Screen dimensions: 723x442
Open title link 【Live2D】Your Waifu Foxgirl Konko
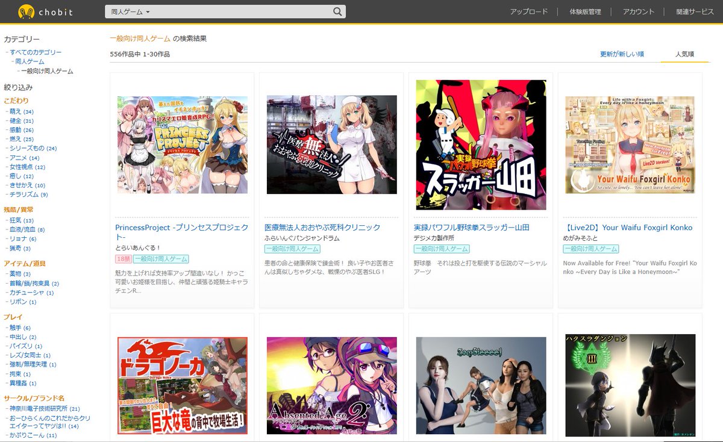pyautogui.click(x=628, y=228)
